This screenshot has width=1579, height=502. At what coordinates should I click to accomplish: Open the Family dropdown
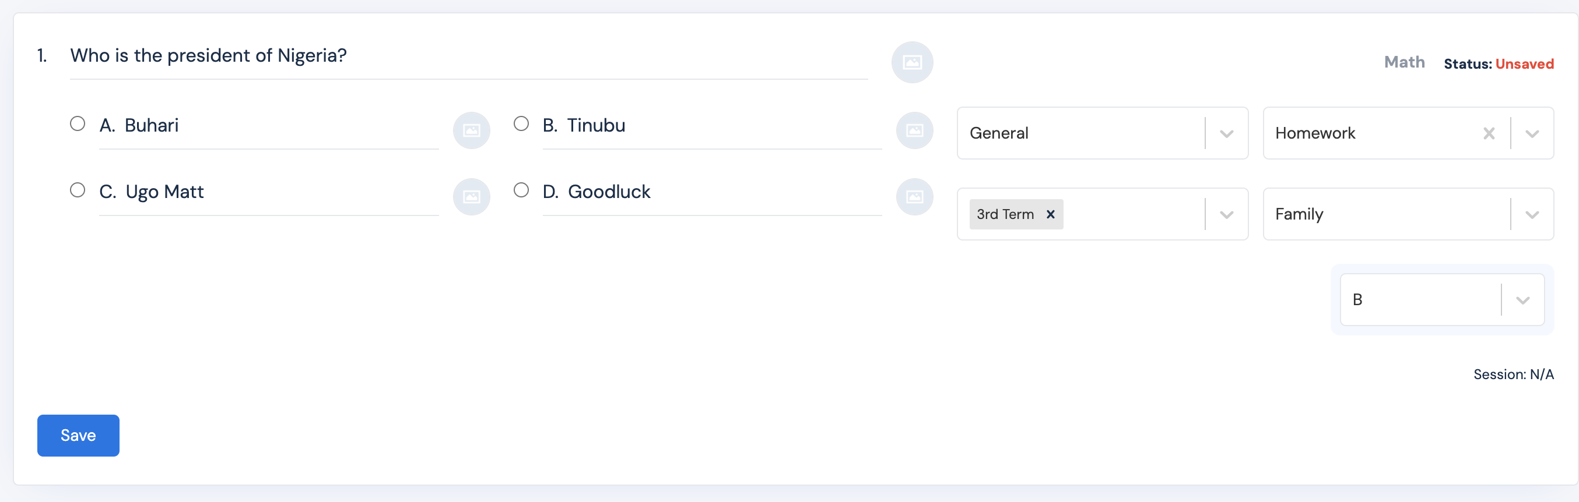point(1532,214)
